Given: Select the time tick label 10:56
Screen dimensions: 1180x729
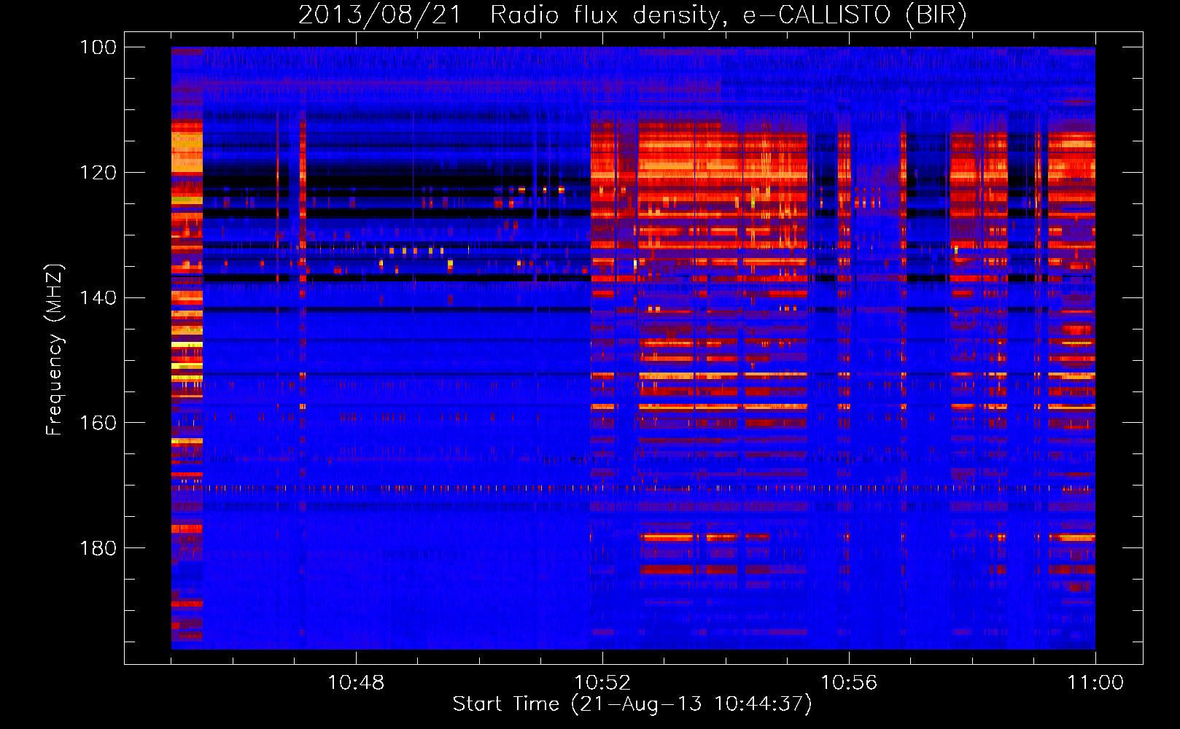Looking at the screenshot, I should click(x=849, y=683).
